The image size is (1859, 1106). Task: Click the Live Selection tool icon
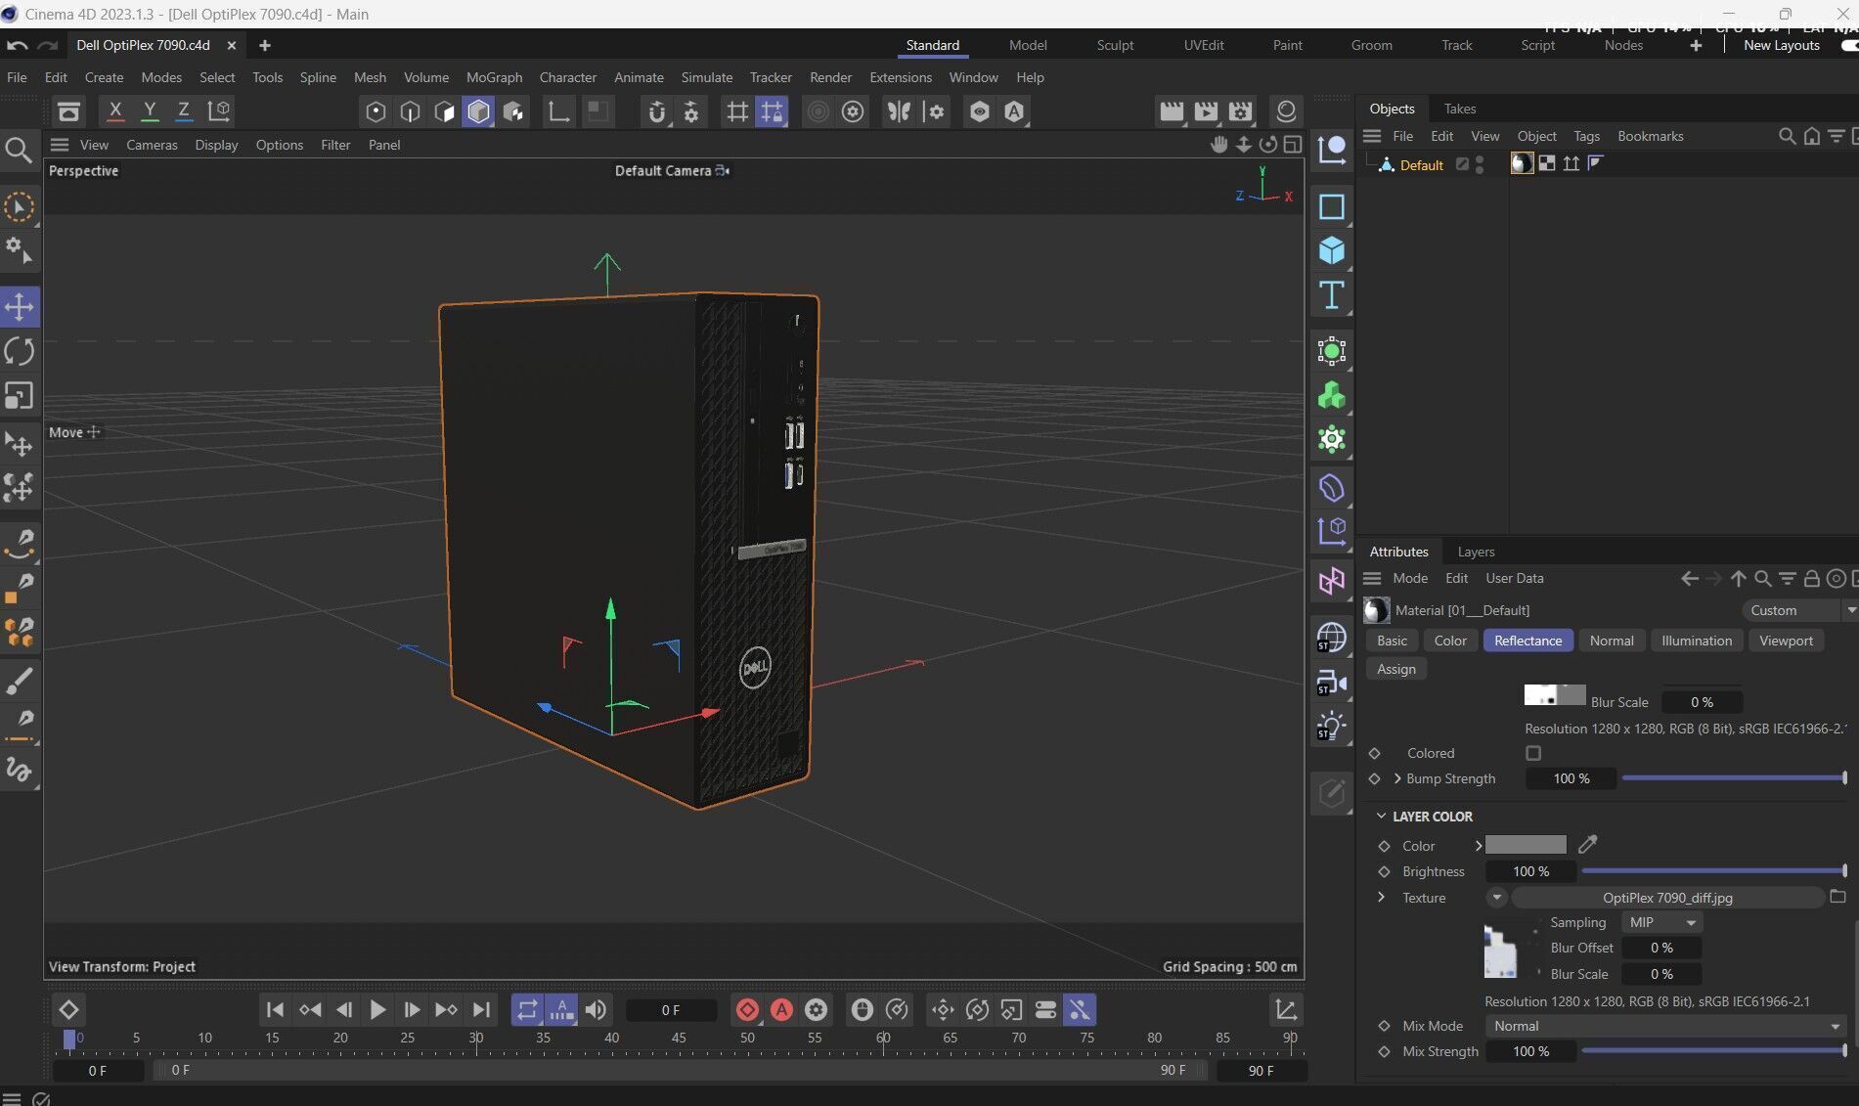(20, 206)
